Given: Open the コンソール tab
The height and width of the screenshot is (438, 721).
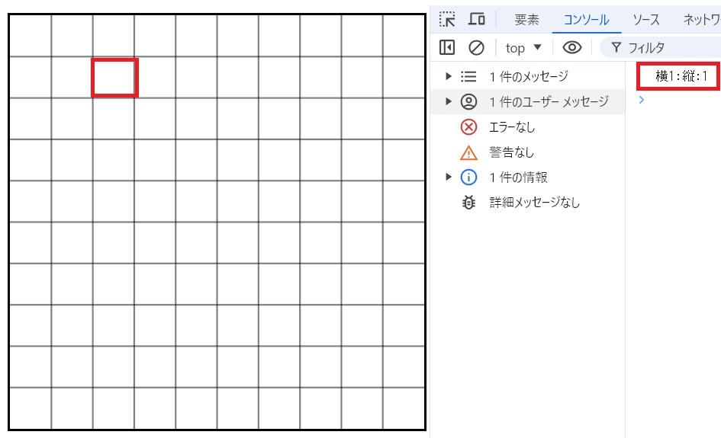Looking at the screenshot, I should tap(586, 20).
